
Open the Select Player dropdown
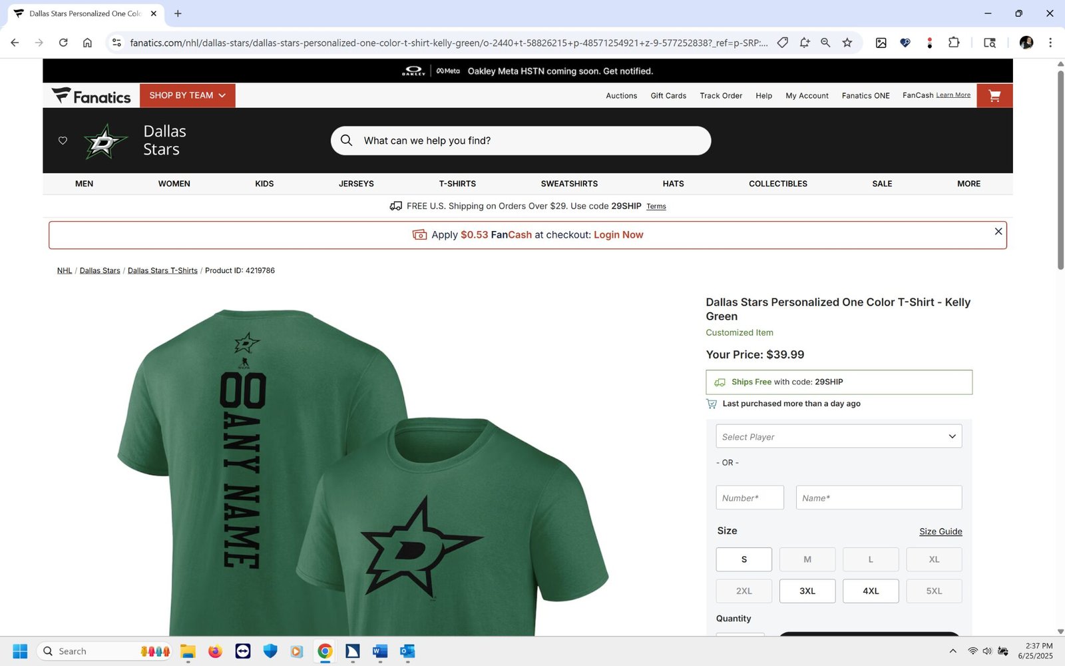click(x=839, y=437)
